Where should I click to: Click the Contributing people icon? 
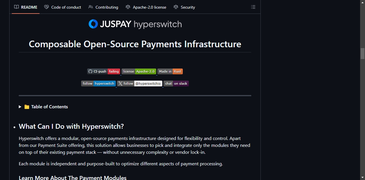tap(91, 7)
